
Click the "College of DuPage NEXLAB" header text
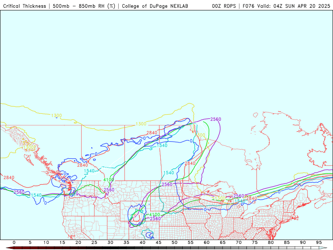point(155,6)
